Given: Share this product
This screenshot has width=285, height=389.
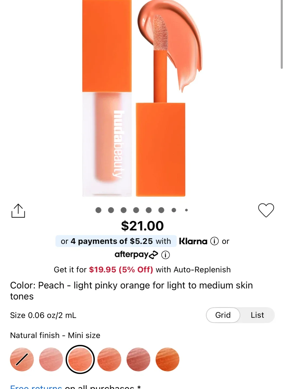Looking at the screenshot, I should [18, 211].
